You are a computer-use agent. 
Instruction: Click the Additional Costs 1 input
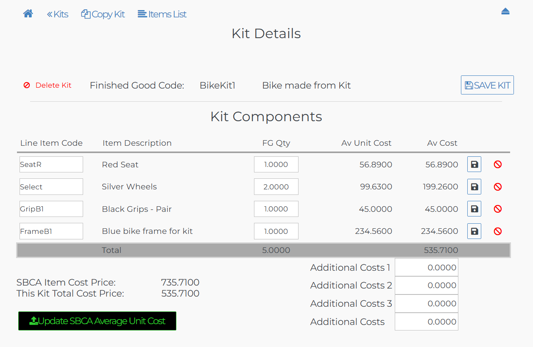coord(426,267)
